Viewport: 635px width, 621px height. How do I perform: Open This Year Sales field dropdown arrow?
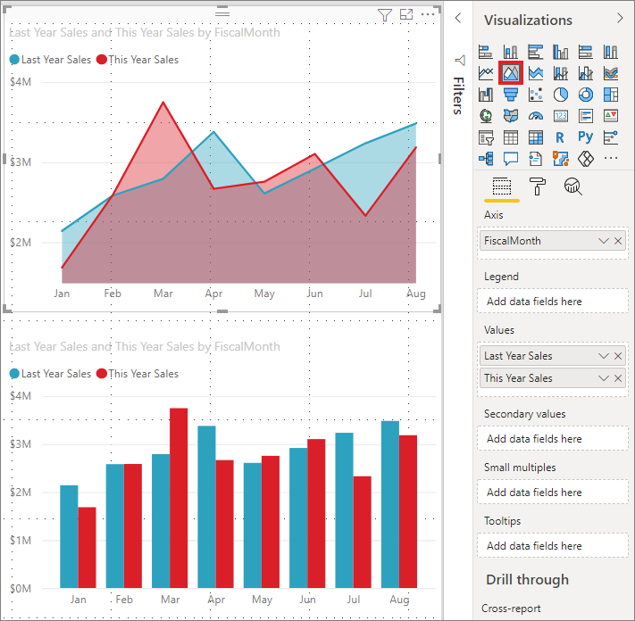(604, 378)
